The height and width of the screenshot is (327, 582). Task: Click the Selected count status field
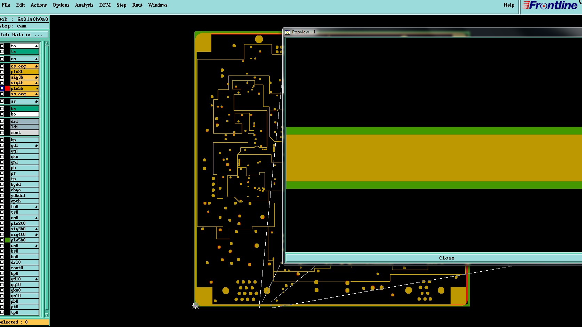click(24, 322)
